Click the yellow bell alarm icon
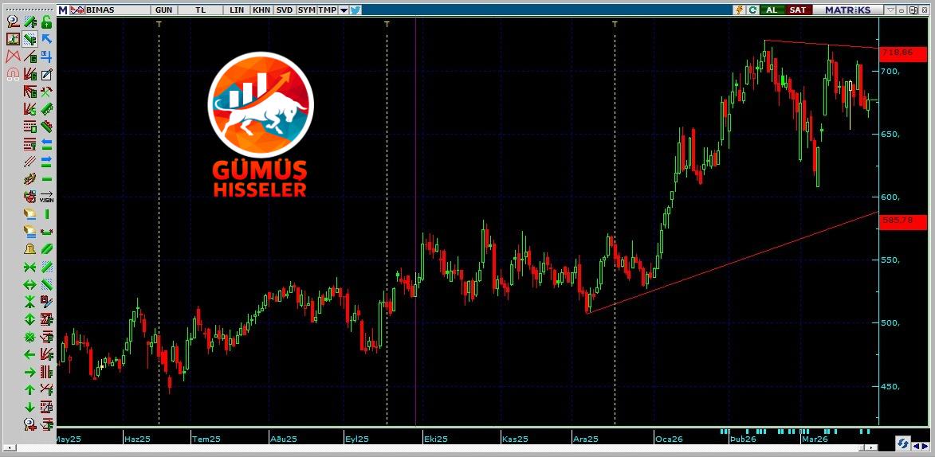935x457 pixels. (x=29, y=249)
